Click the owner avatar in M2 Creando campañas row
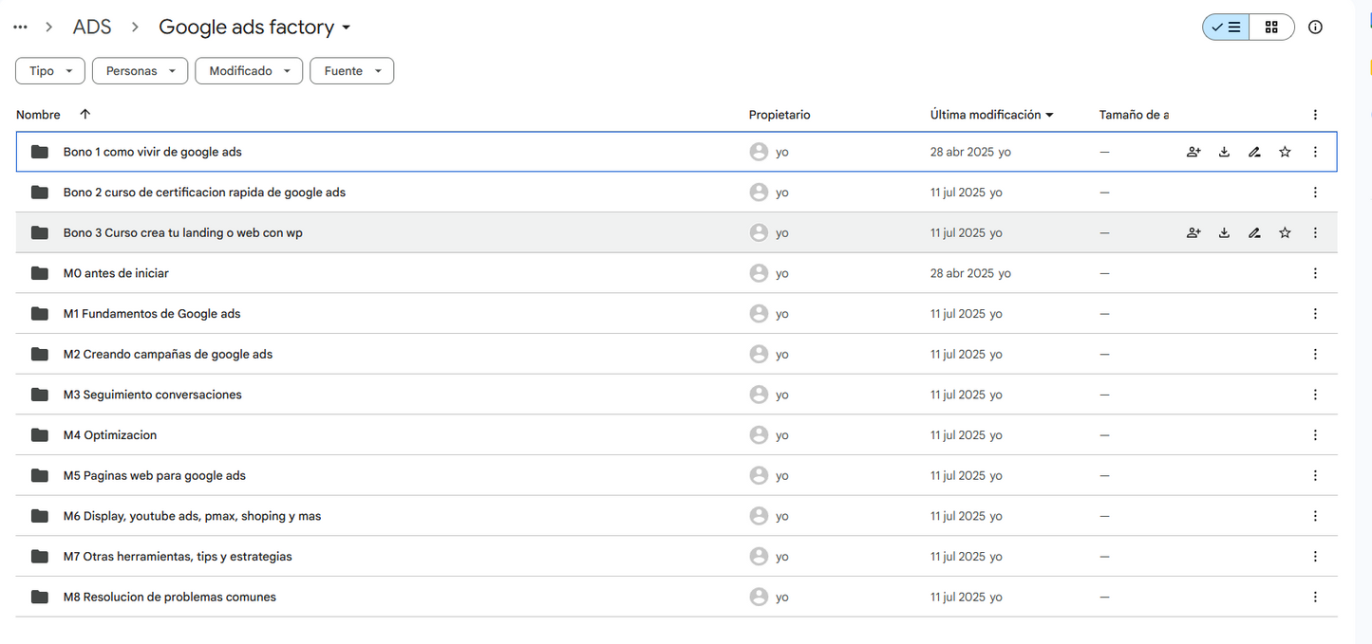 tap(759, 354)
